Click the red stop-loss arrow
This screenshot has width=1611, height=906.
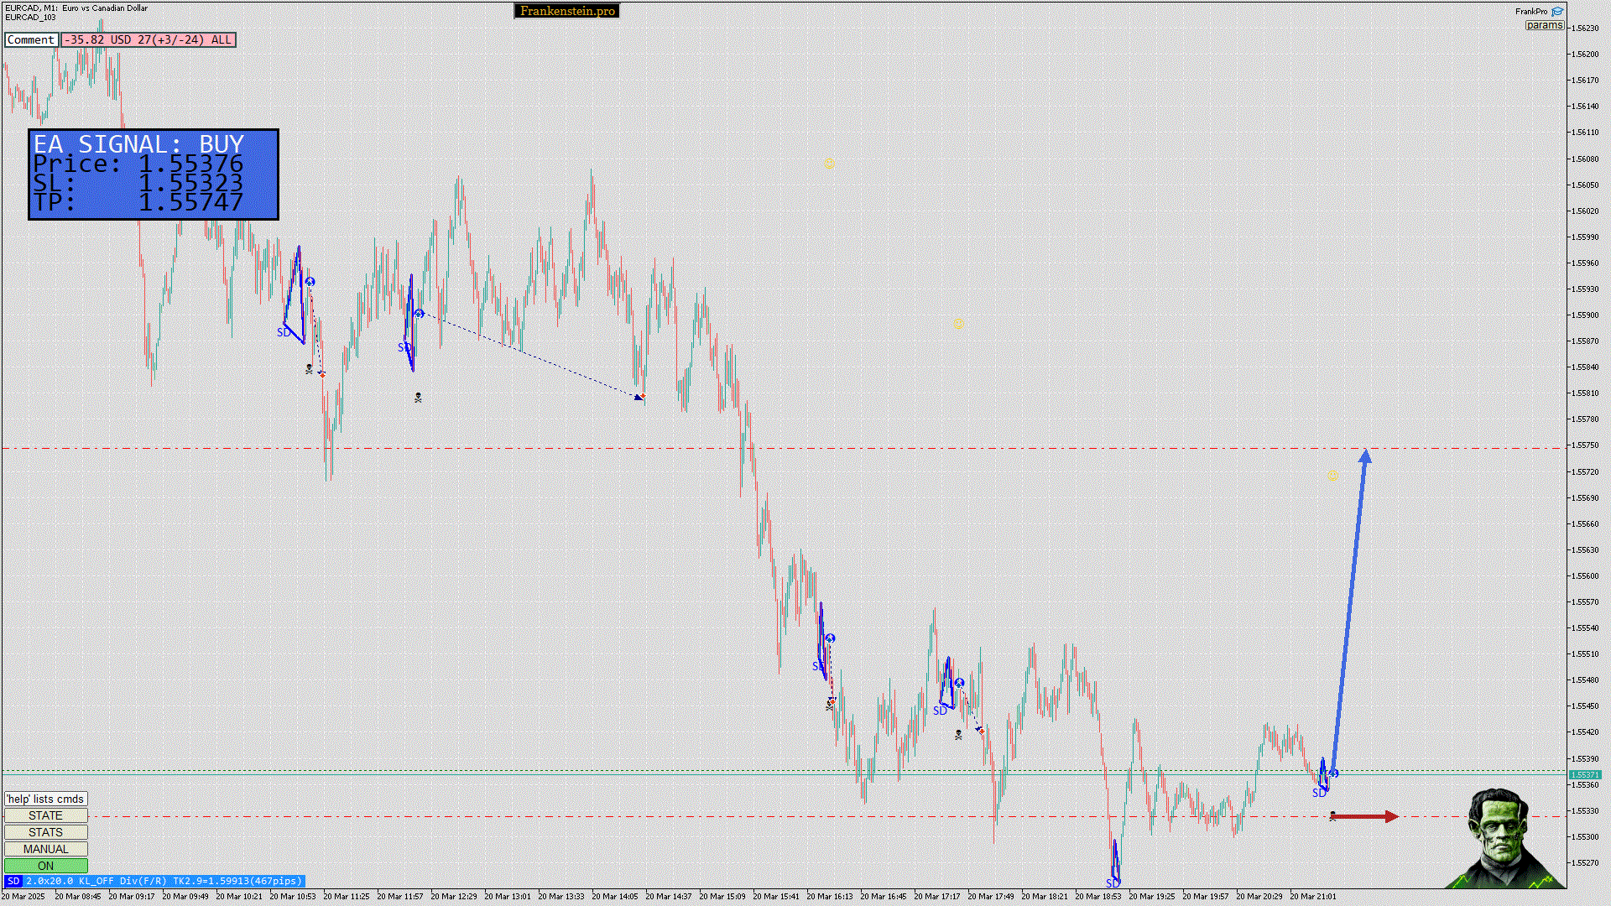[1364, 816]
